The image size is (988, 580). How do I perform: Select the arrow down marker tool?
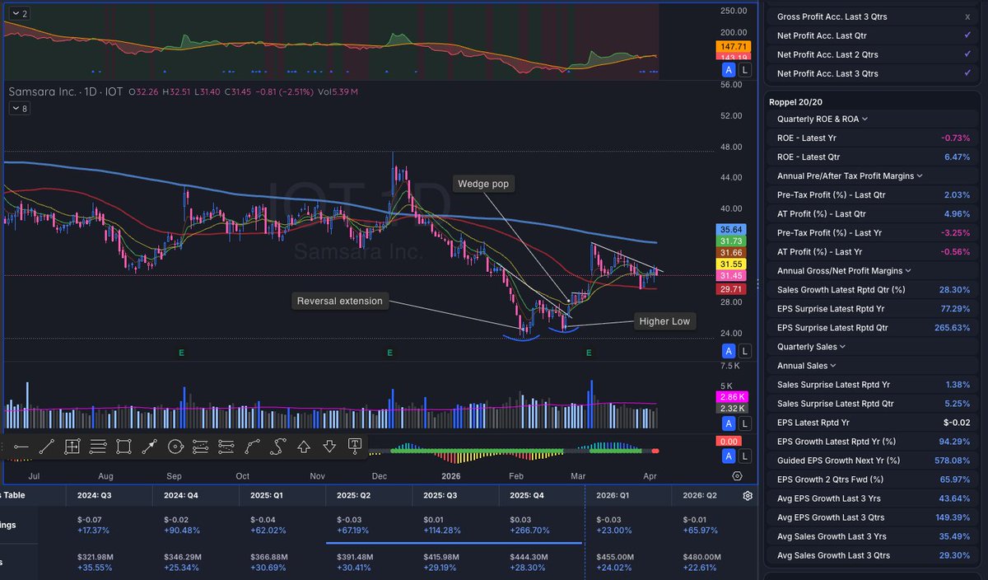[329, 447]
